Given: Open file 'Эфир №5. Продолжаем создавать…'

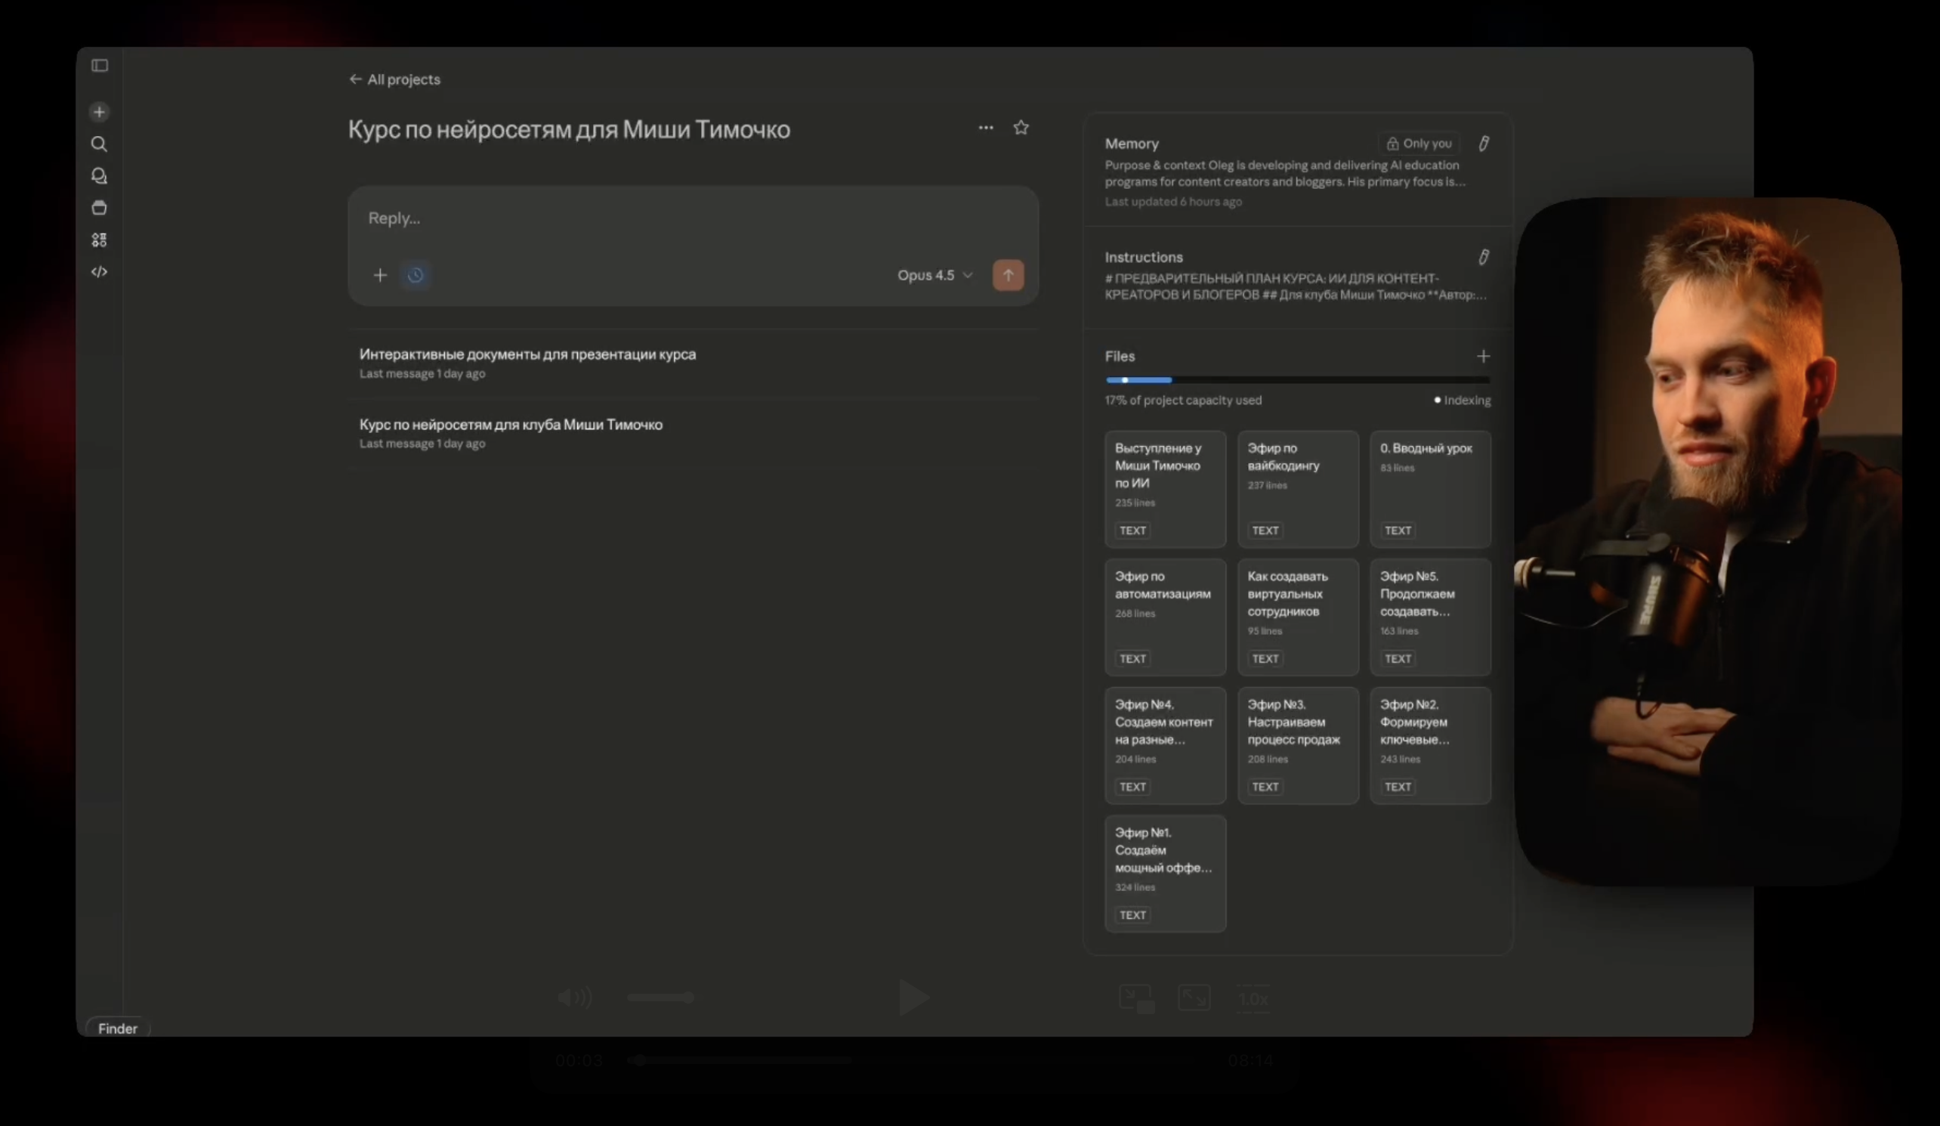Looking at the screenshot, I should coord(1430,617).
